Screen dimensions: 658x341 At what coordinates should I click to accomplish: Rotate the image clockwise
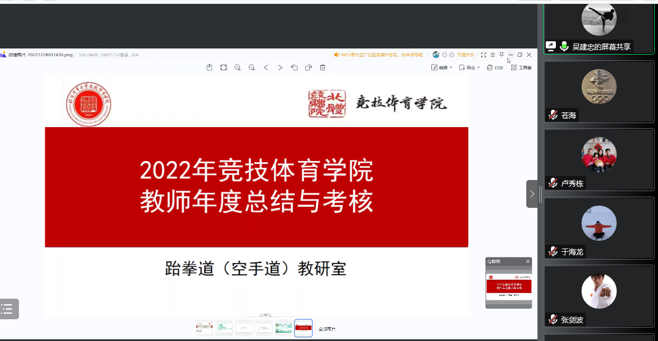tap(309, 67)
